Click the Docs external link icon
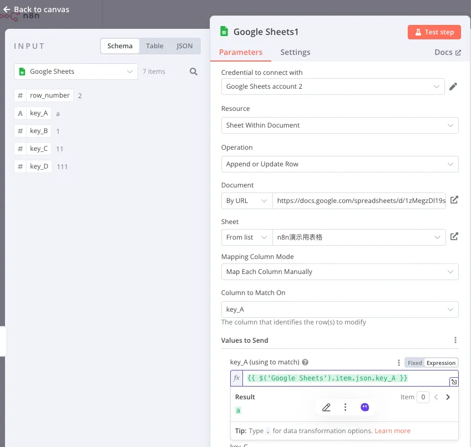471x447 pixels. point(458,53)
